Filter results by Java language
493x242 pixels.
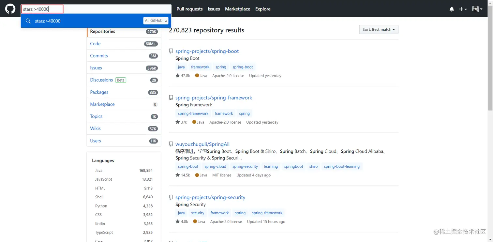point(124,171)
